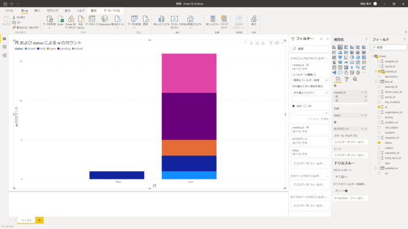Add a new page with plus button

[x=40, y=220]
